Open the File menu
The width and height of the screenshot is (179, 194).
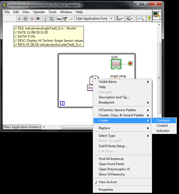7,12
